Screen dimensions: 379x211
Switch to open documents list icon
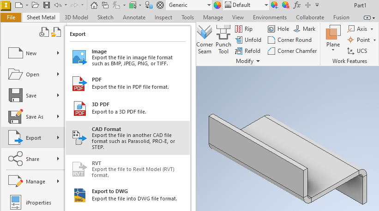pos(56,33)
